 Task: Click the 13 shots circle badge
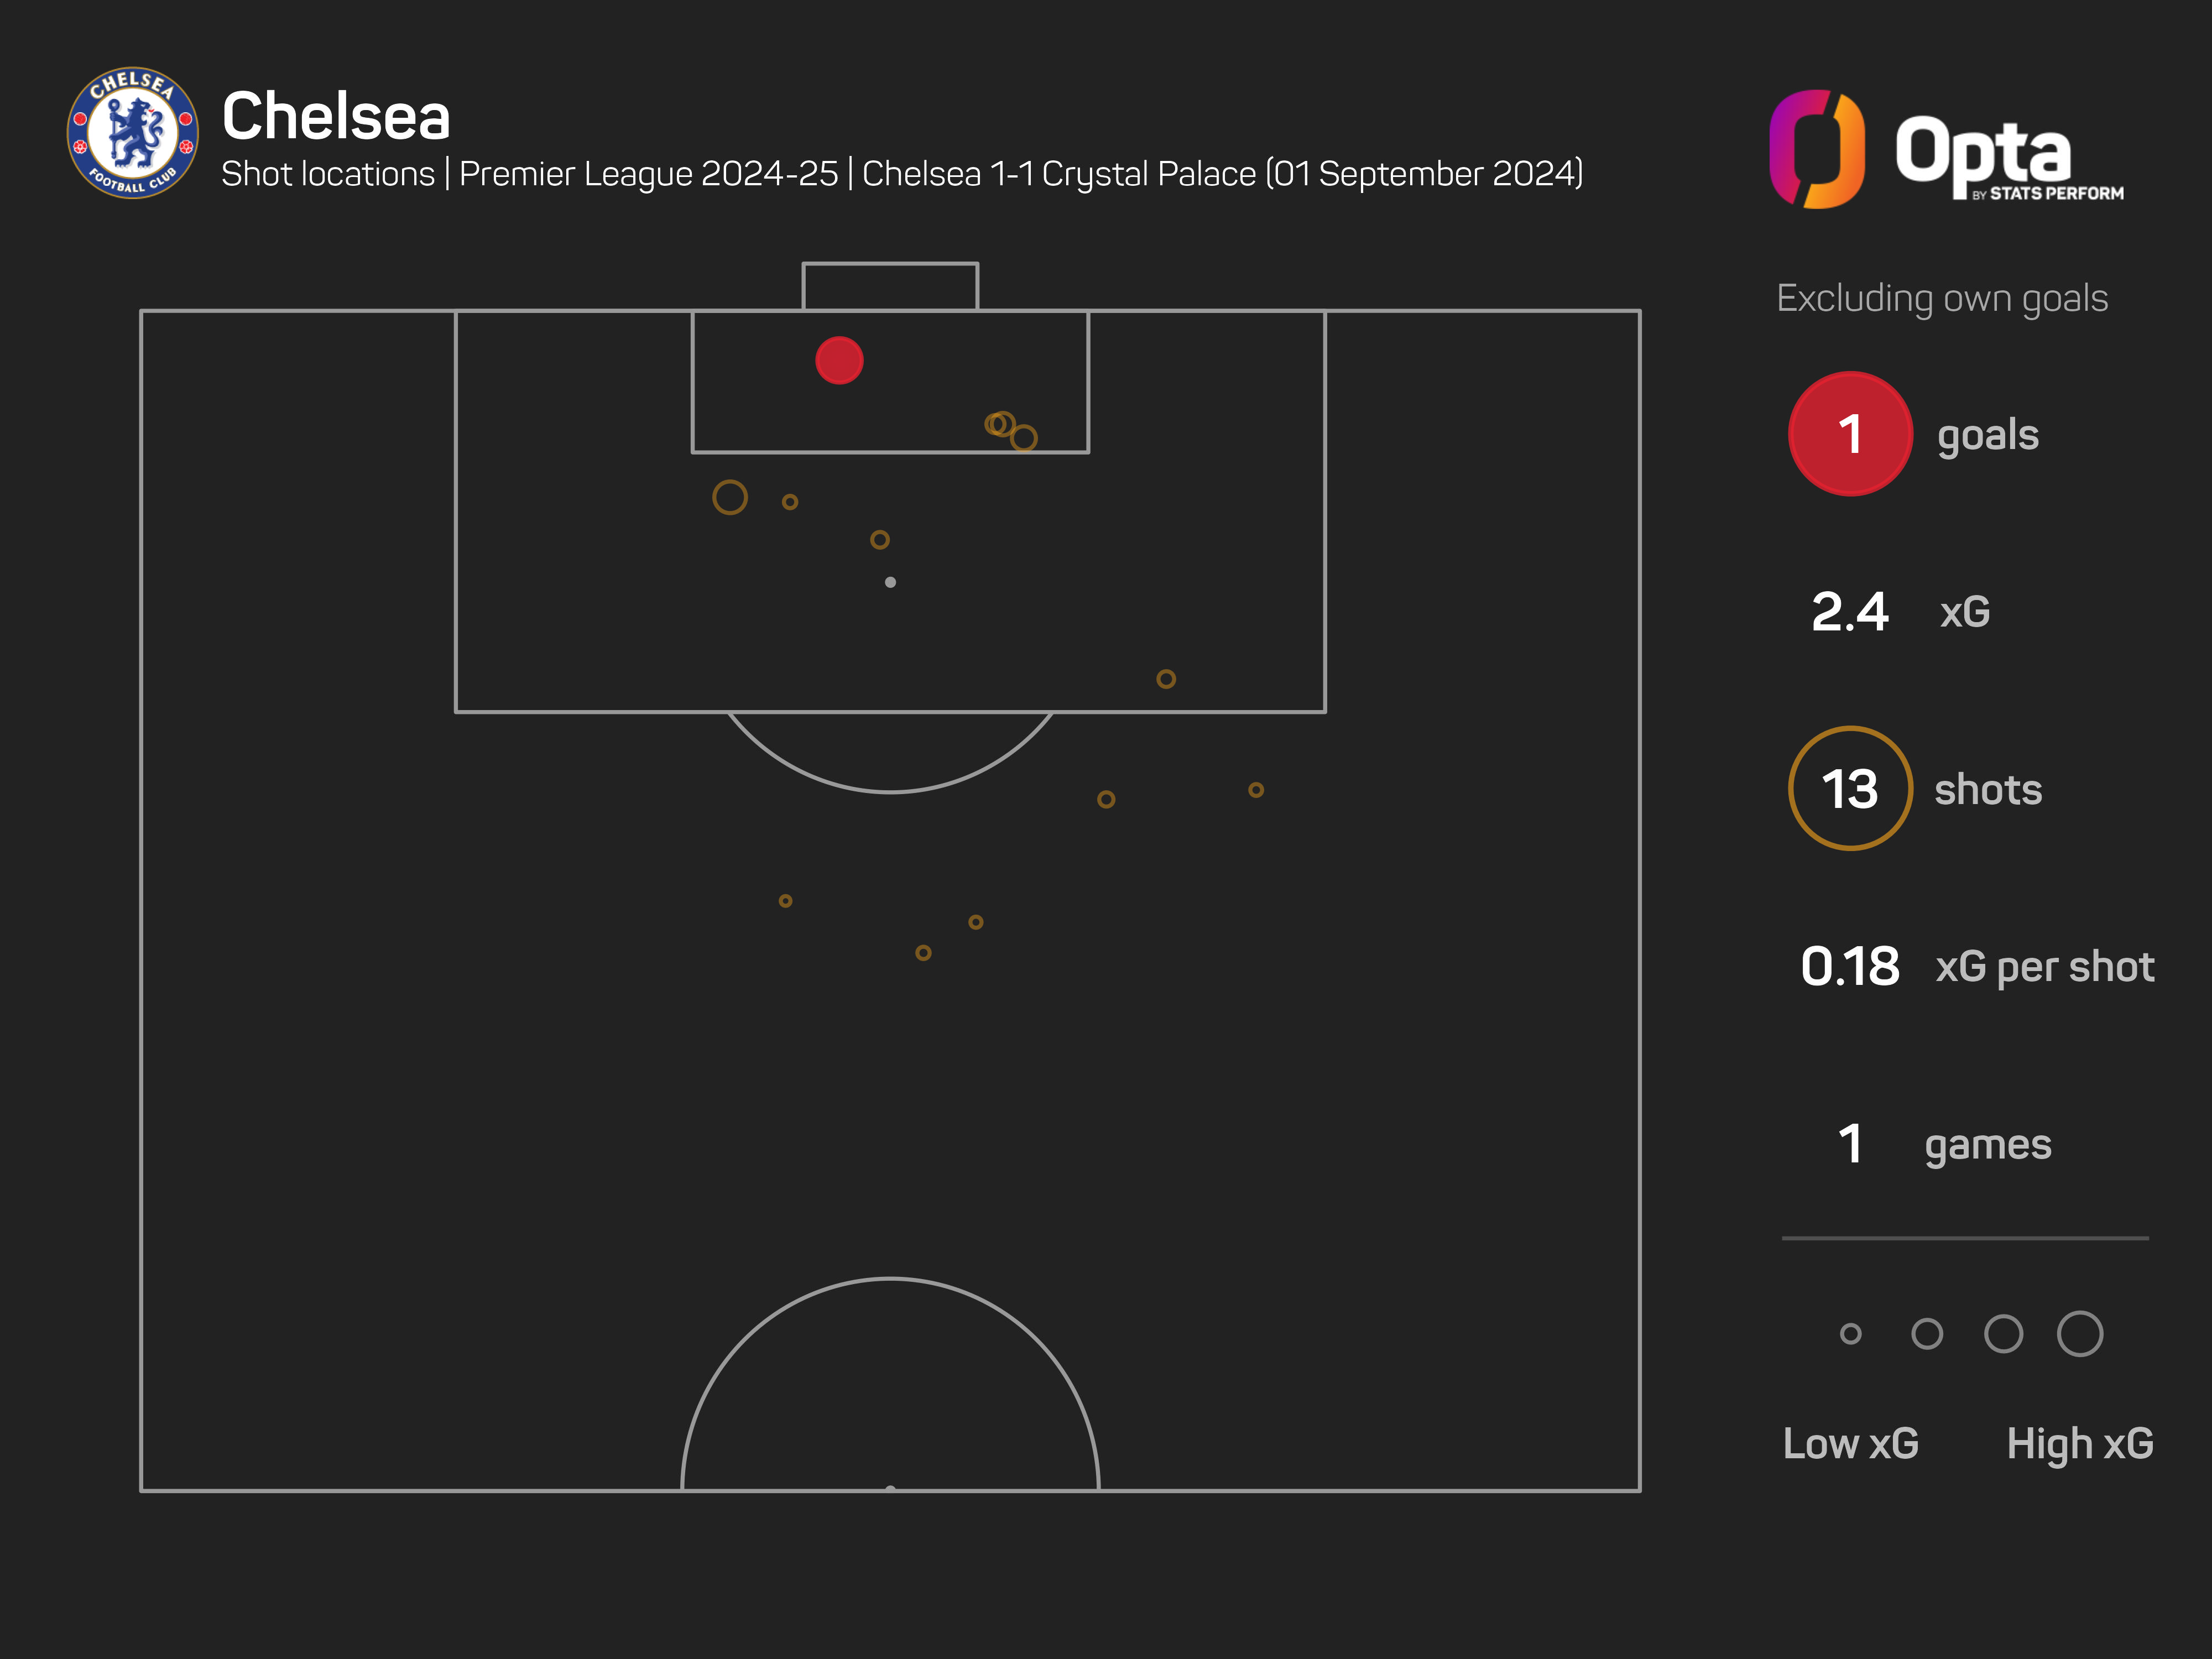coord(1850,788)
